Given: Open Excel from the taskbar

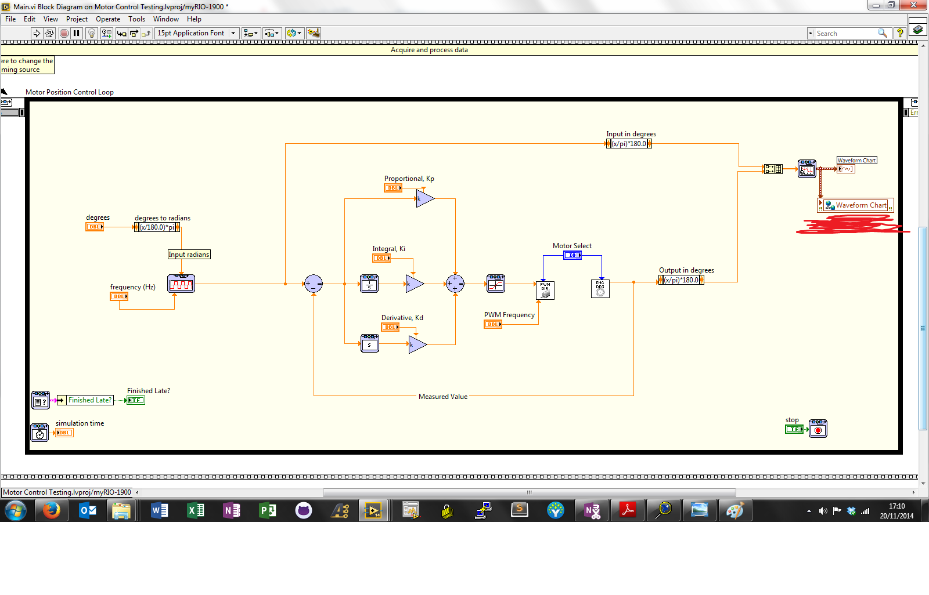Looking at the screenshot, I should tap(195, 510).
